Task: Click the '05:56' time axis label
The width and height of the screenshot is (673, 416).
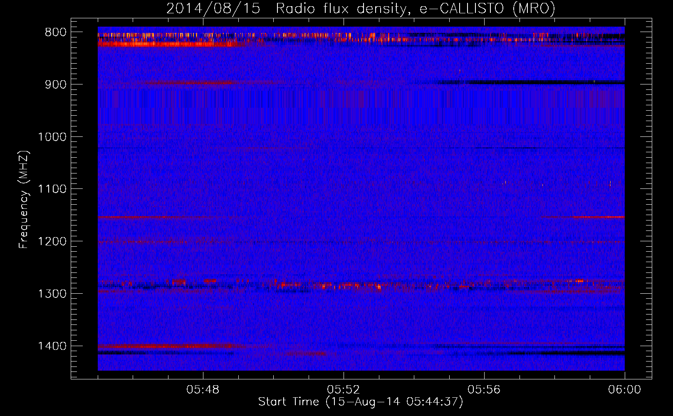Action: pyautogui.click(x=484, y=390)
